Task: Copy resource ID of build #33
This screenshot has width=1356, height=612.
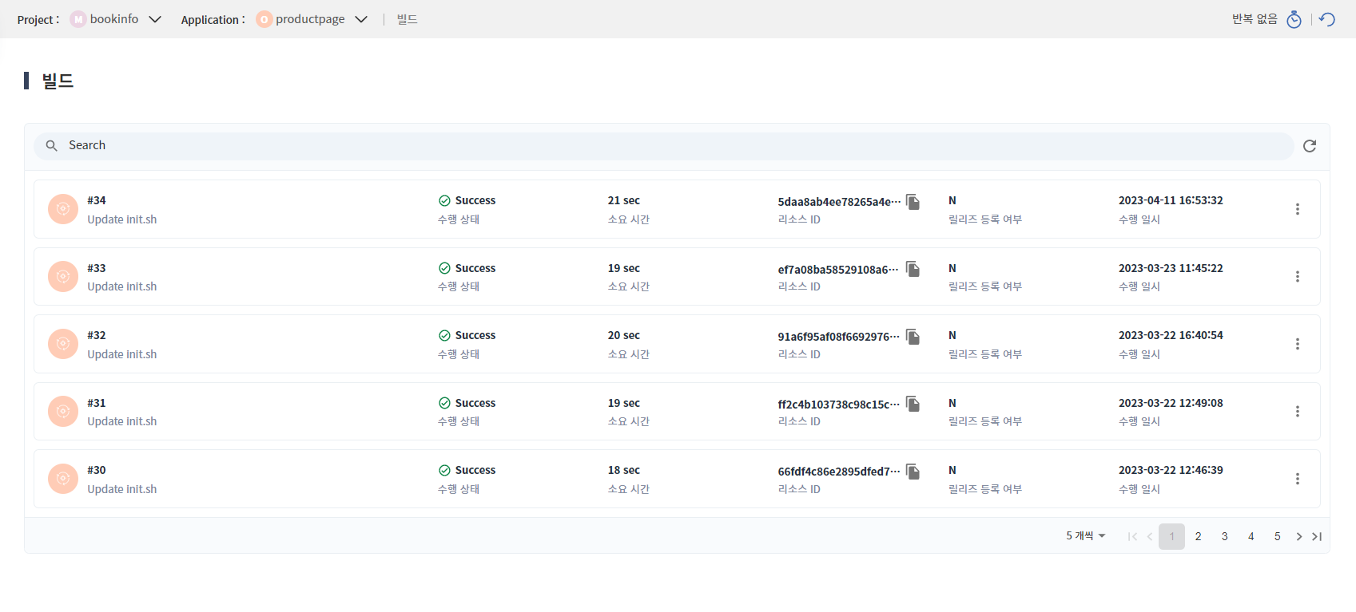Action: click(913, 269)
